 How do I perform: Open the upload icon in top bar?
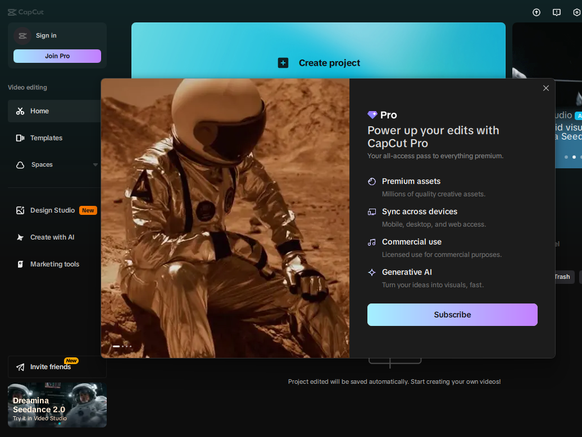click(536, 12)
